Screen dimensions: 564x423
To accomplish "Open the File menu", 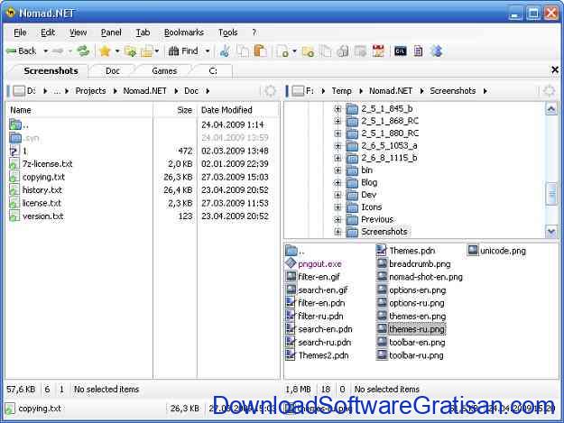I will [x=20, y=32].
